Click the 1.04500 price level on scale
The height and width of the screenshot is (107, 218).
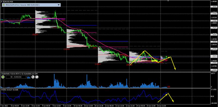214,56
